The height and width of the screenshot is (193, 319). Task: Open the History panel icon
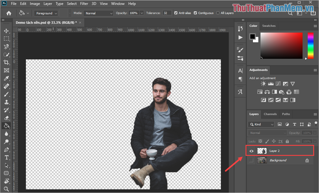240,29
